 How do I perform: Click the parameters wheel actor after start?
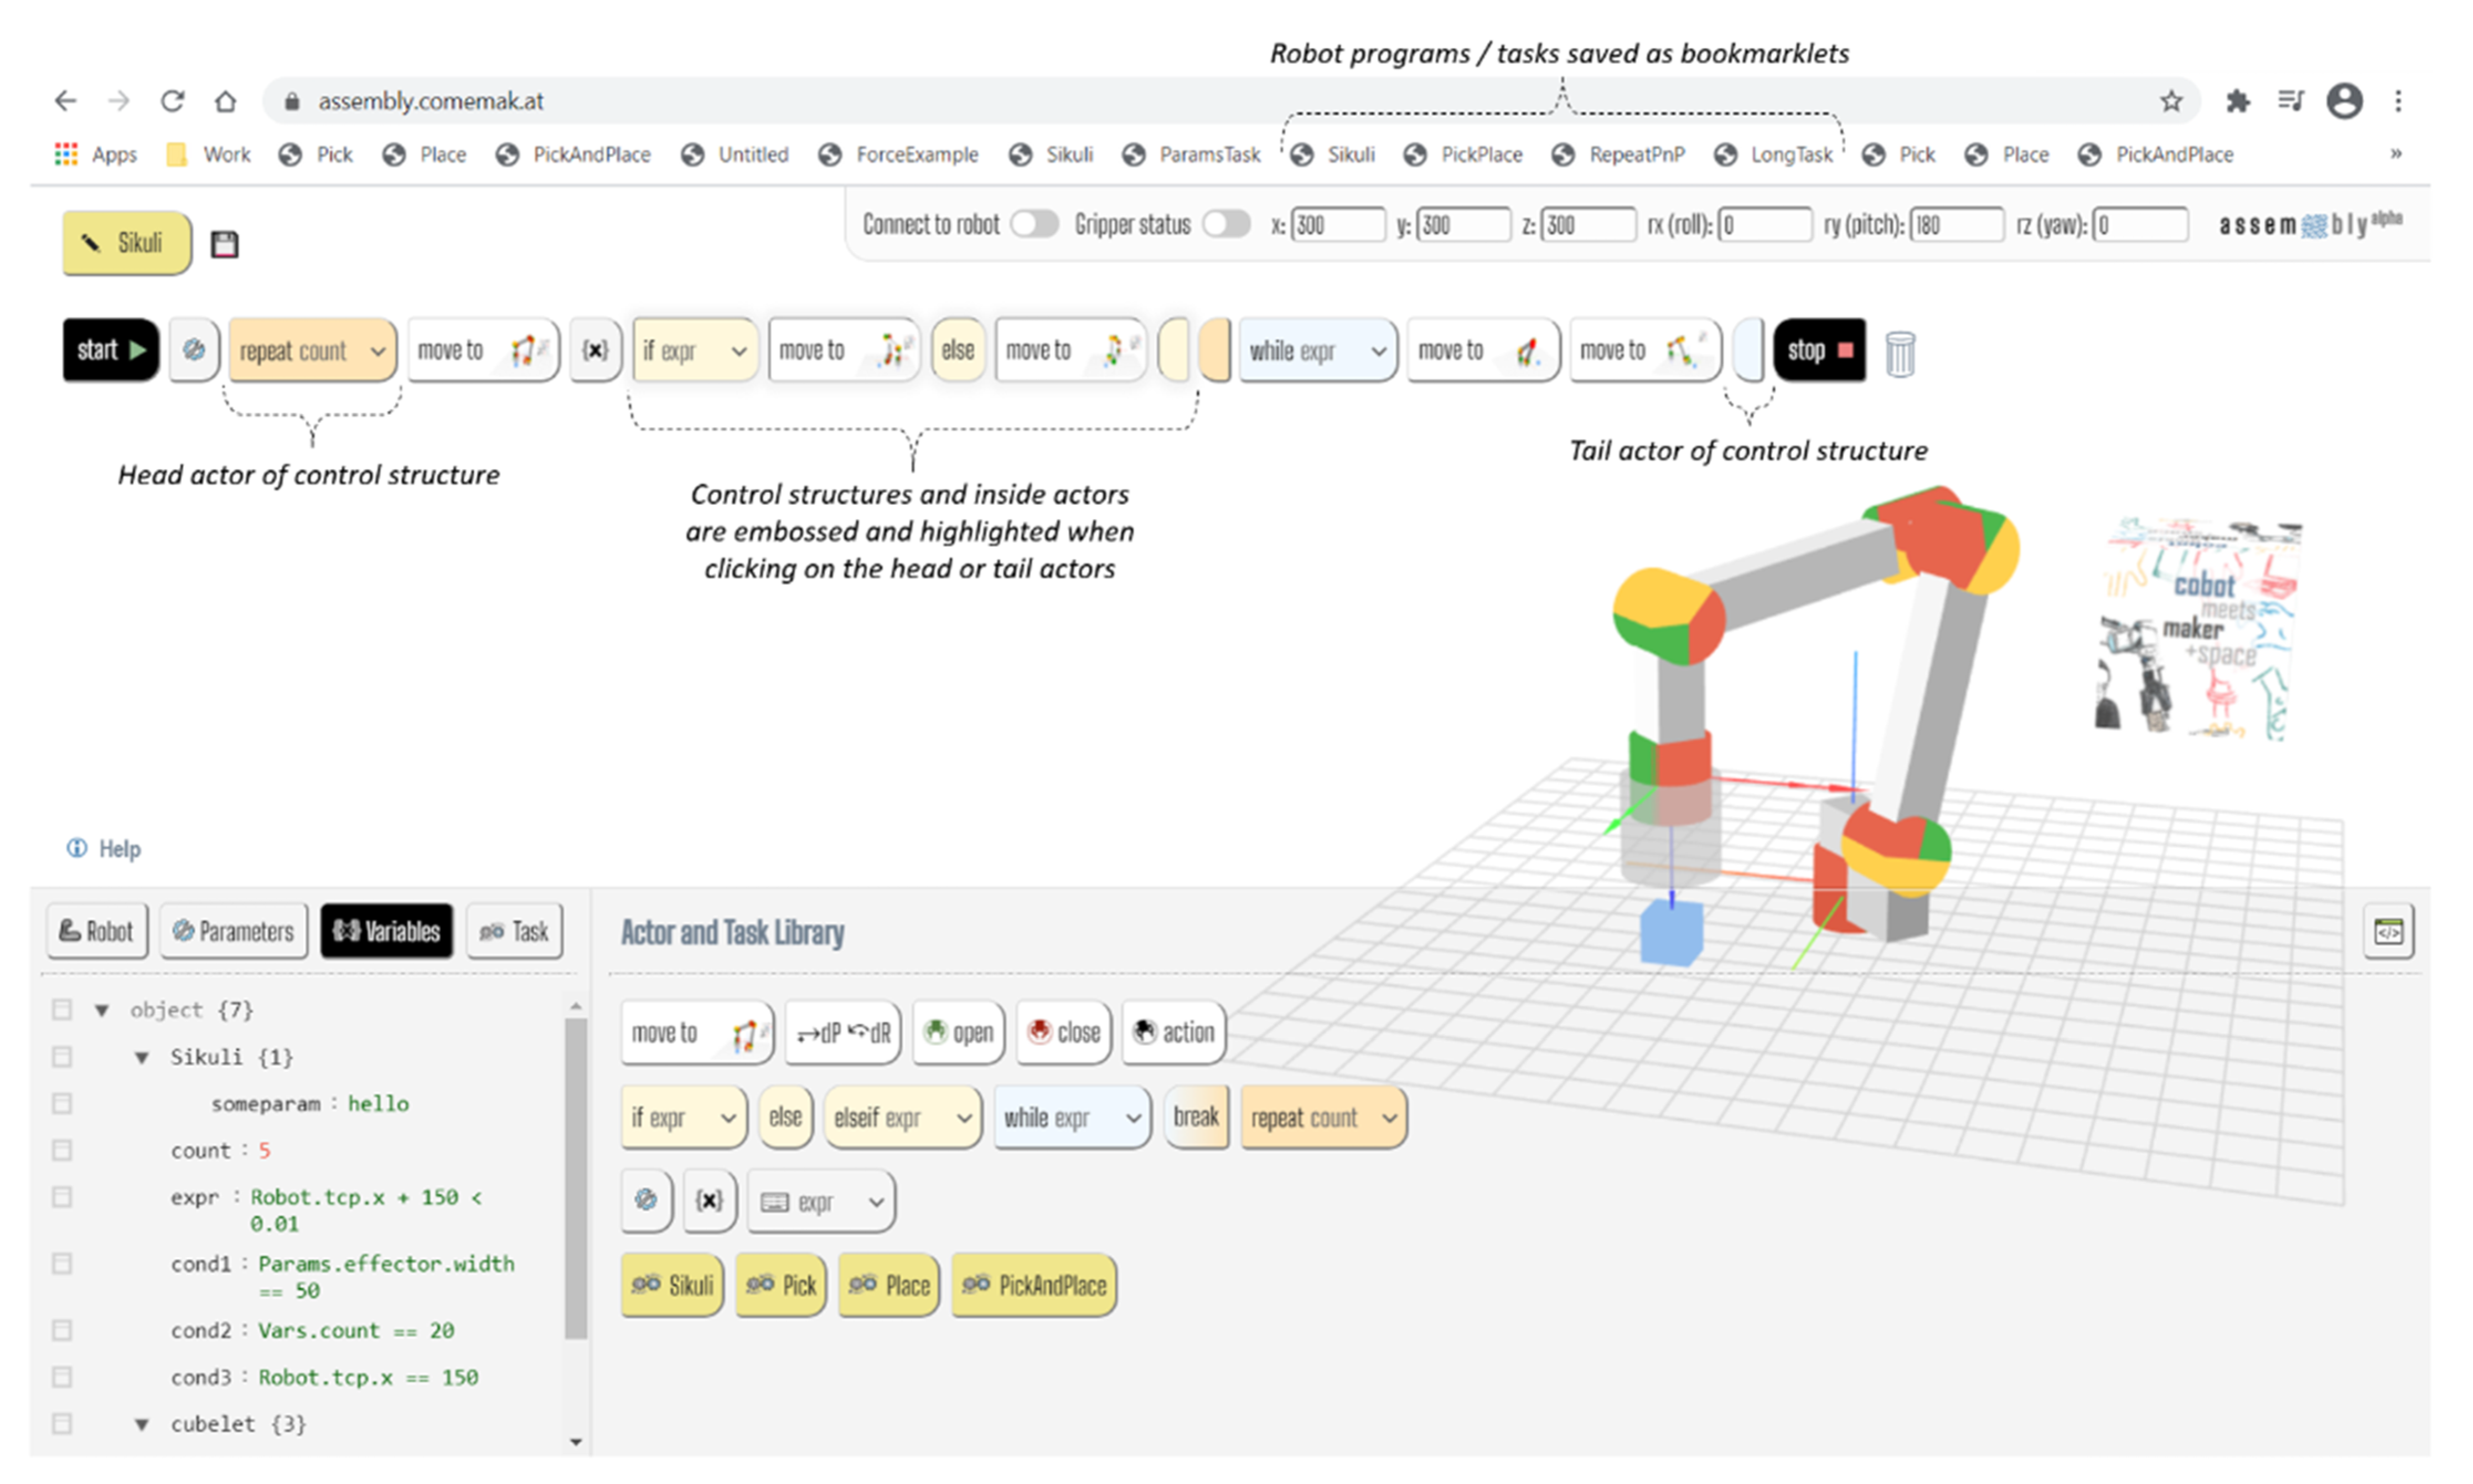(194, 350)
